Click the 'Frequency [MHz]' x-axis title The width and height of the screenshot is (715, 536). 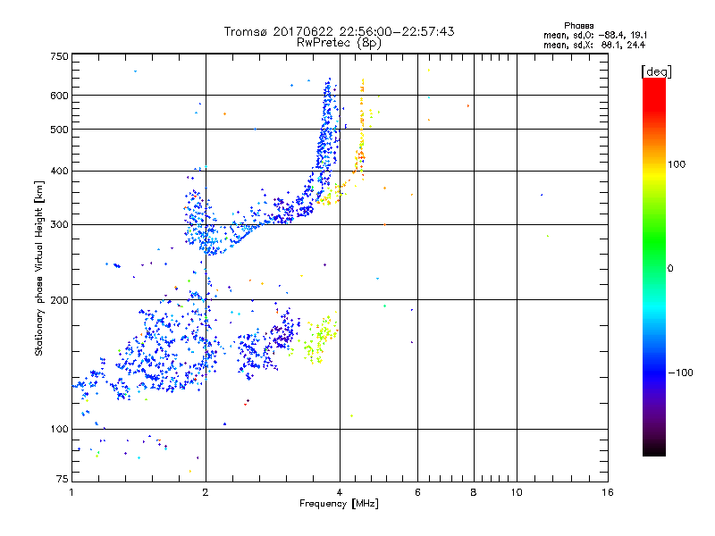pos(339,504)
